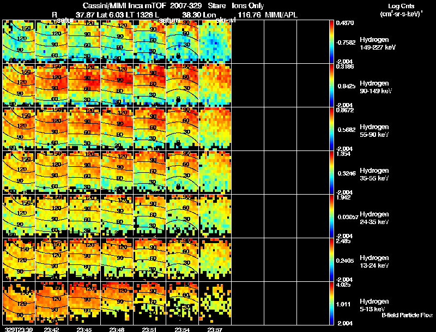Viewport: 436px width, 332px height.
Task: Click the skr-wl label above the panels
Action: click(x=225, y=20)
